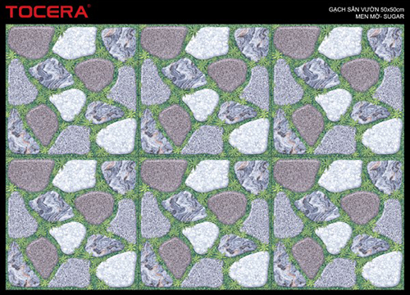The image size is (410, 295).
Task: Click the vertical grout line between upper-left and upper-middle tiles
Action: pyautogui.click(x=139, y=90)
